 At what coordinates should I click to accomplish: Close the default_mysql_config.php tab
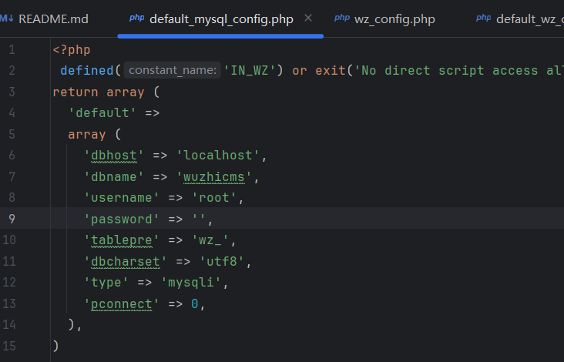click(308, 18)
